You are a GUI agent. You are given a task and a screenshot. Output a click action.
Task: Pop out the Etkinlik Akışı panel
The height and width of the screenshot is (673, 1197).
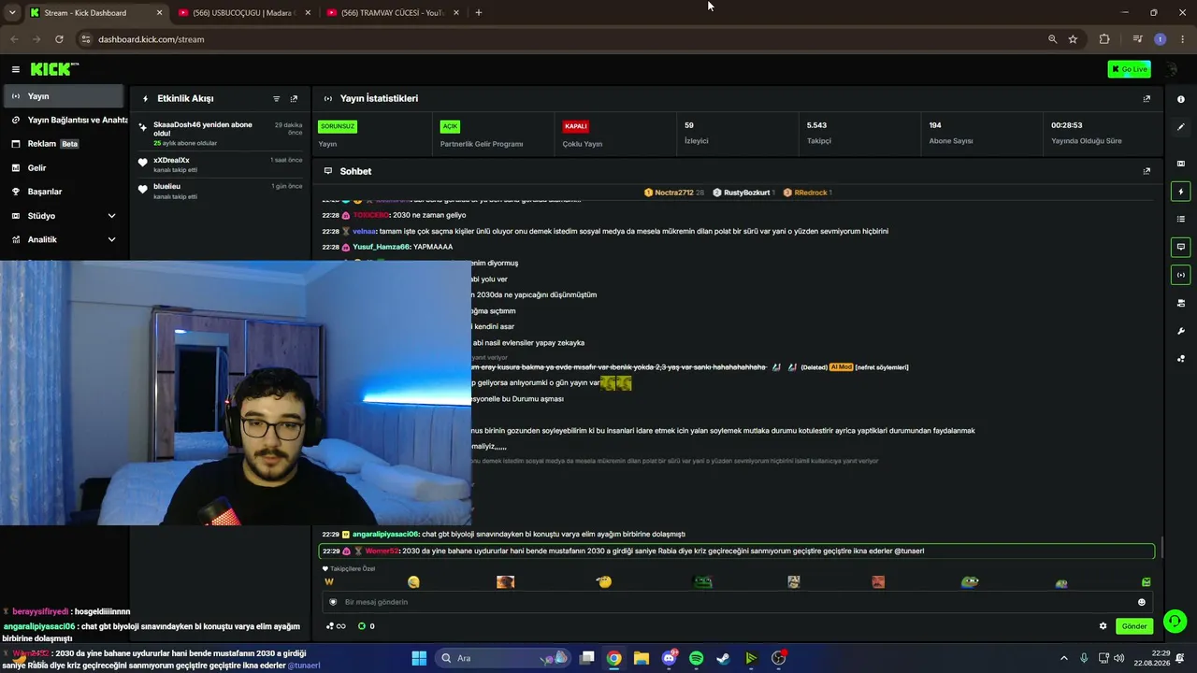coord(294,98)
